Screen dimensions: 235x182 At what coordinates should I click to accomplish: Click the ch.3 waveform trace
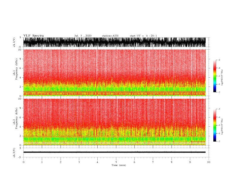(114, 152)
